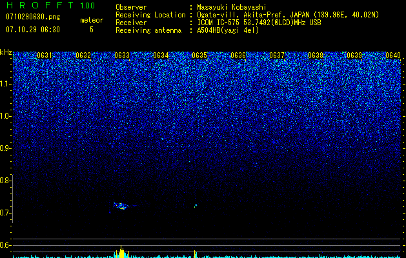The height and width of the screenshot is (258, 406).
Task: Click the small meteor echo near 0635
Action: tap(196, 206)
